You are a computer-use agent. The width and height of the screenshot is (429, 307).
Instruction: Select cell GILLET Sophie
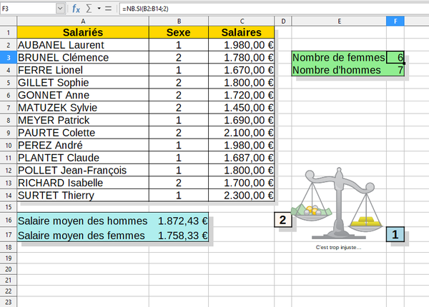point(83,83)
